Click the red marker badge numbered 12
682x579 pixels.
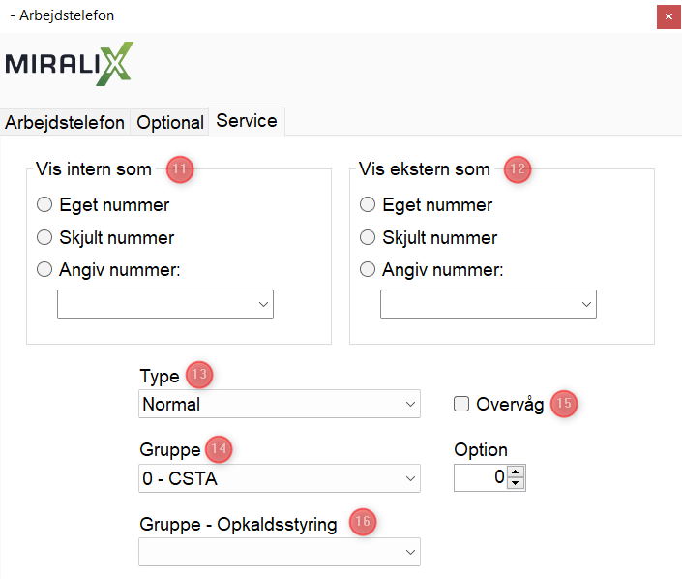(x=518, y=169)
